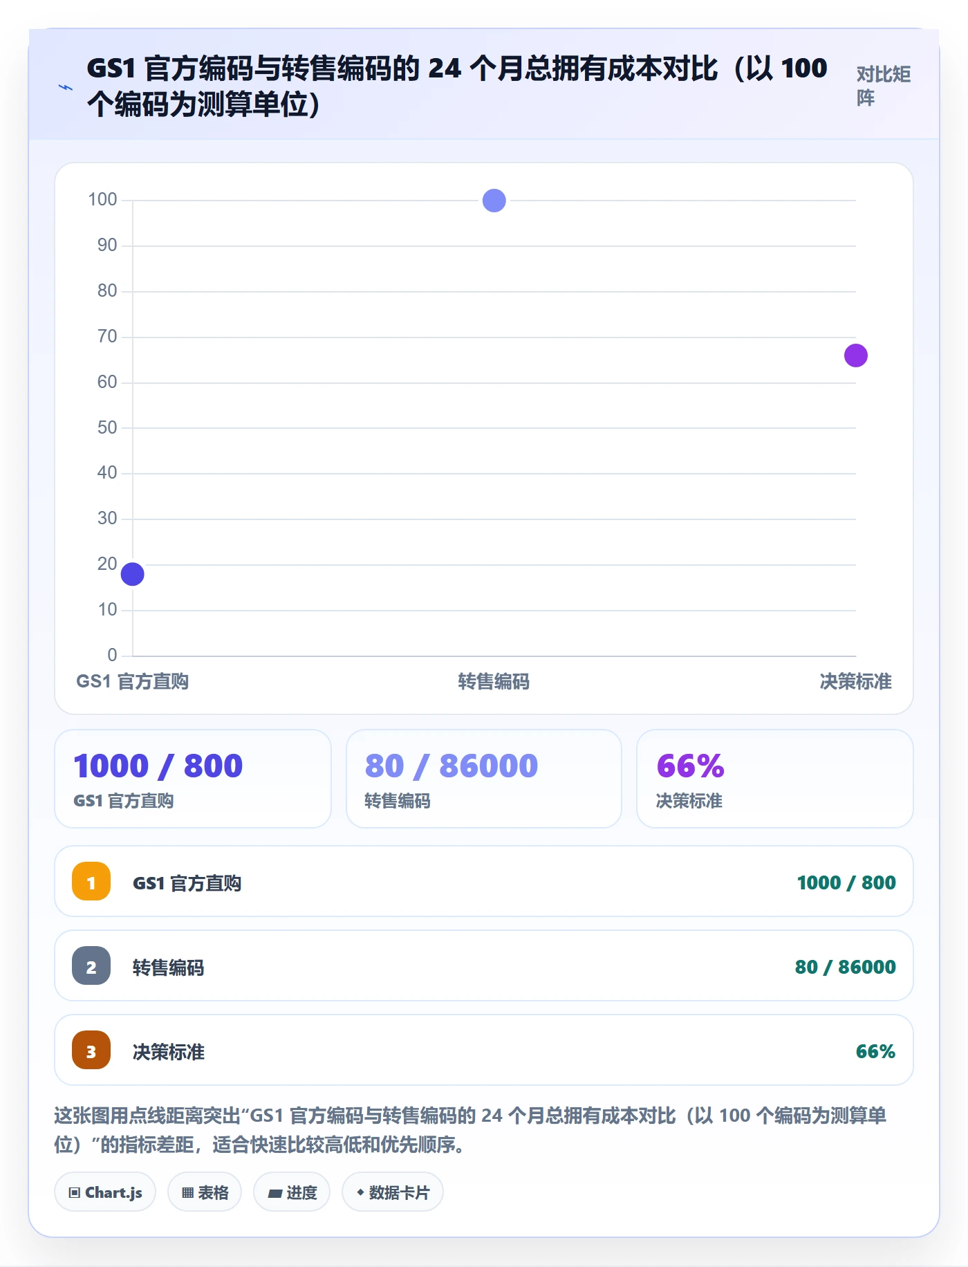
Task: Click the lightning icon beside the title
Action: (66, 87)
